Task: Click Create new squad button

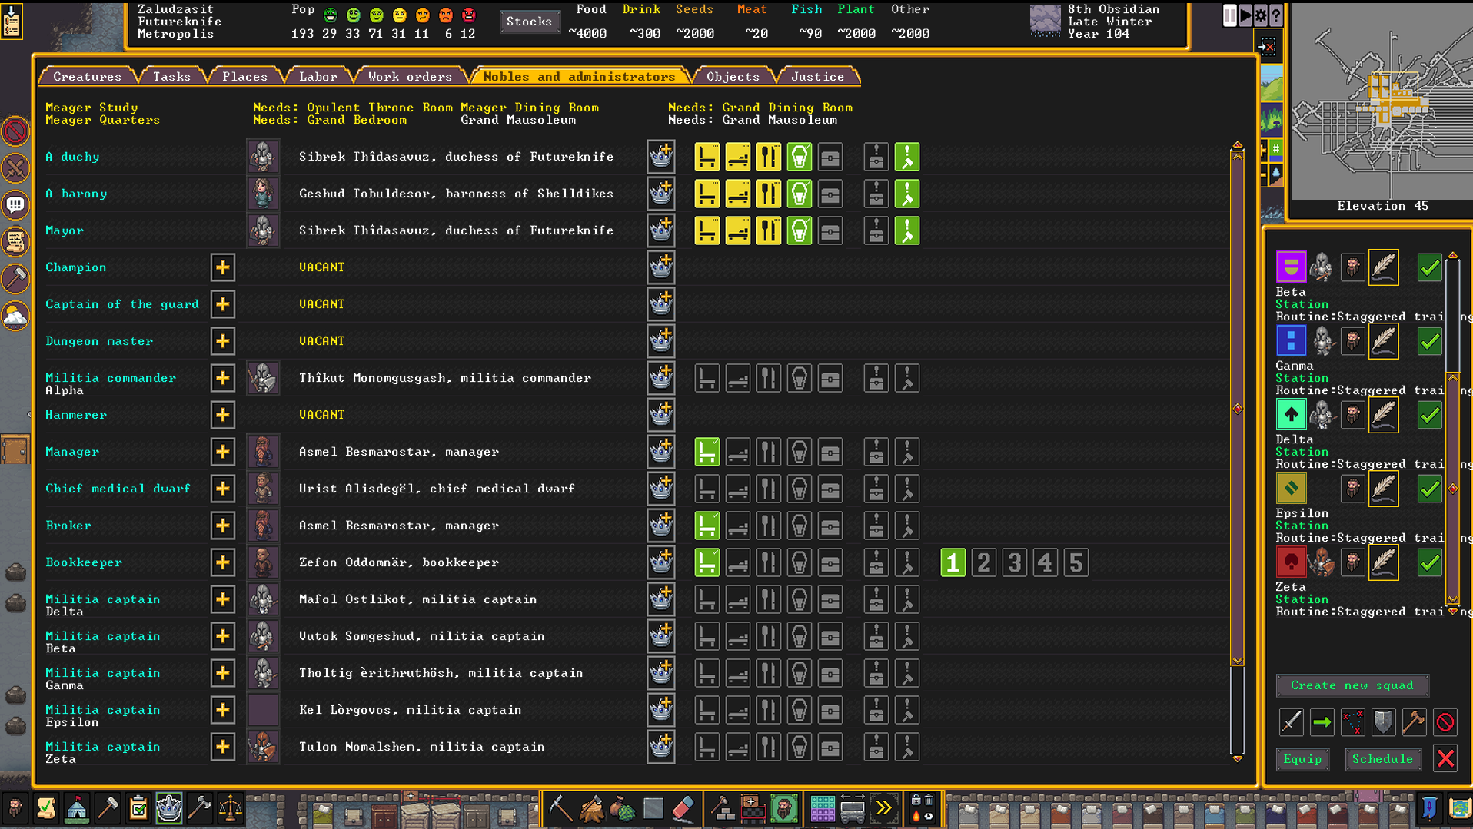Action: tap(1352, 685)
